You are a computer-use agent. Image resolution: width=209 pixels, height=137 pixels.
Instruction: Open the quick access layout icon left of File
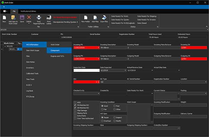pos(5,11)
